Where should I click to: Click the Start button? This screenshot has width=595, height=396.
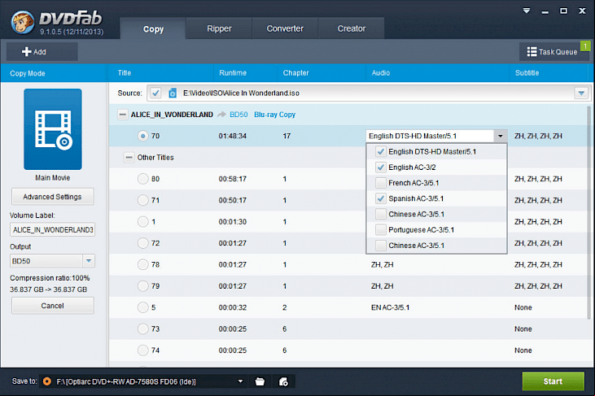(553, 381)
